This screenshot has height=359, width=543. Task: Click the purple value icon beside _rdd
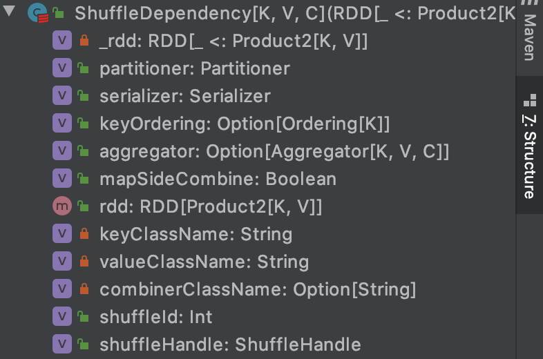(62, 40)
